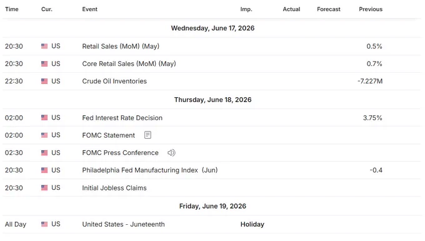This screenshot has width=425, height=241.
Task: Open the Initial Jobless Claims event
Action: pyautogui.click(x=114, y=188)
